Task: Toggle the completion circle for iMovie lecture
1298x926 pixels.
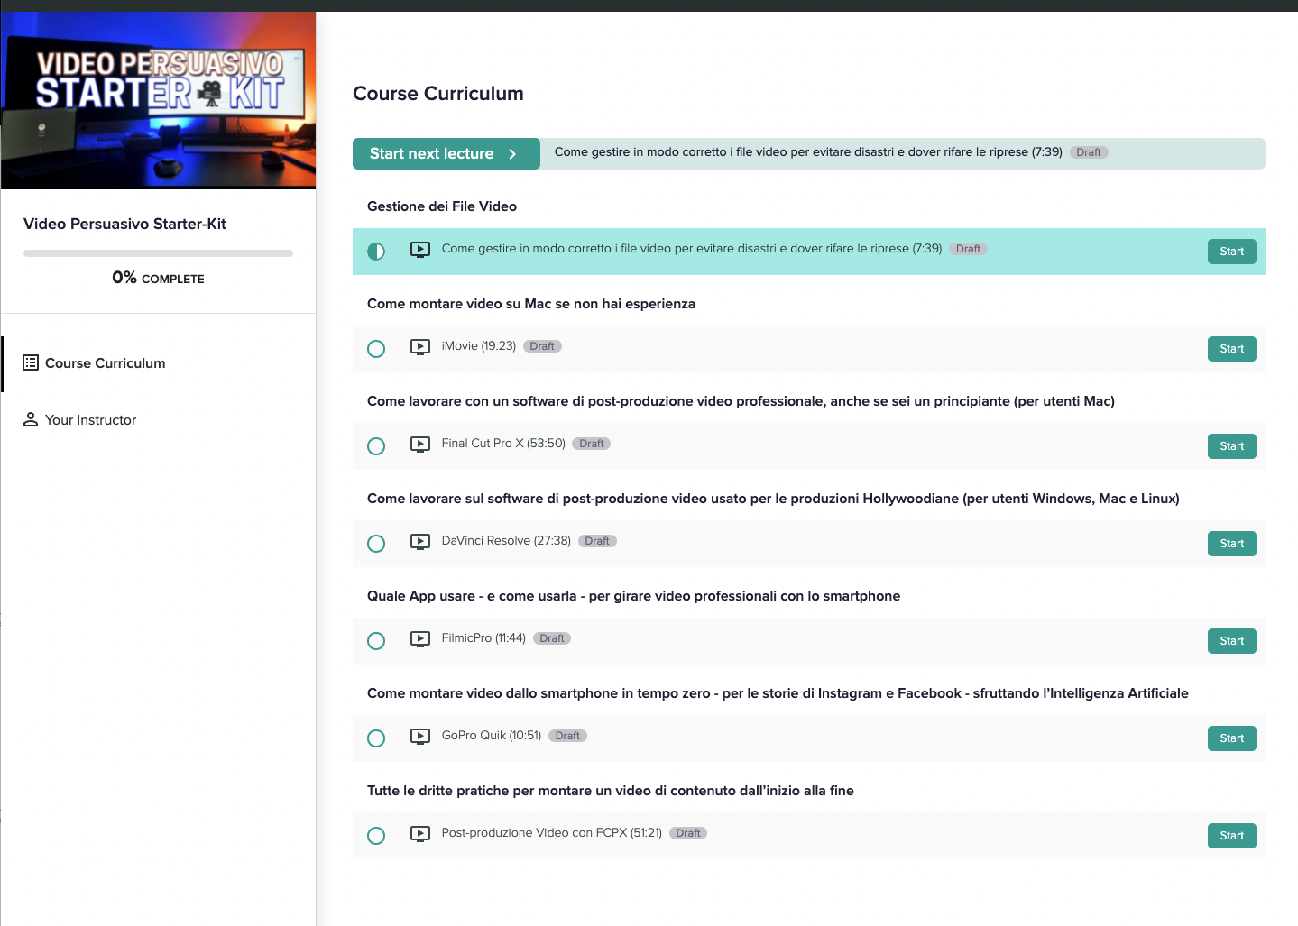Action: (x=376, y=349)
